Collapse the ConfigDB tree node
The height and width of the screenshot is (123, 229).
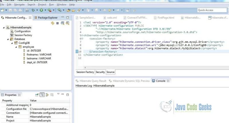coord(12,43)
